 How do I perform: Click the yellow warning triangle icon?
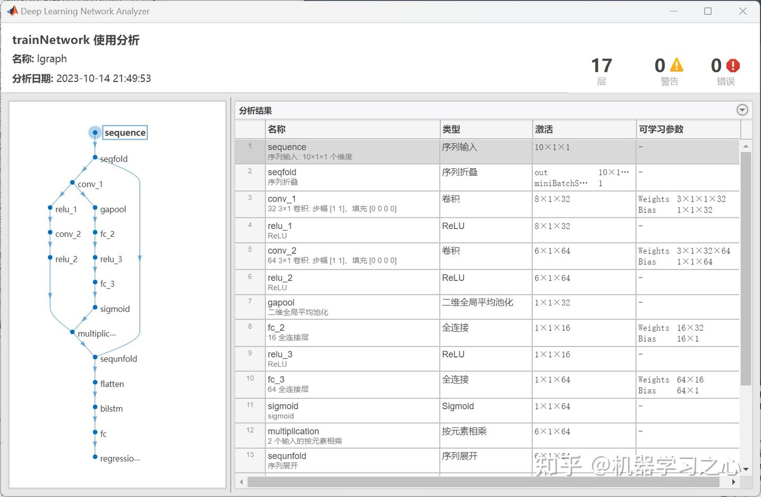(x=676, y=65)
